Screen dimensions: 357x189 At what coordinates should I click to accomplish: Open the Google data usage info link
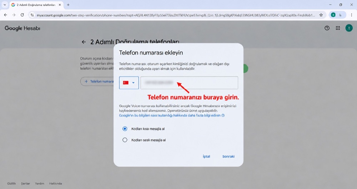170,115
